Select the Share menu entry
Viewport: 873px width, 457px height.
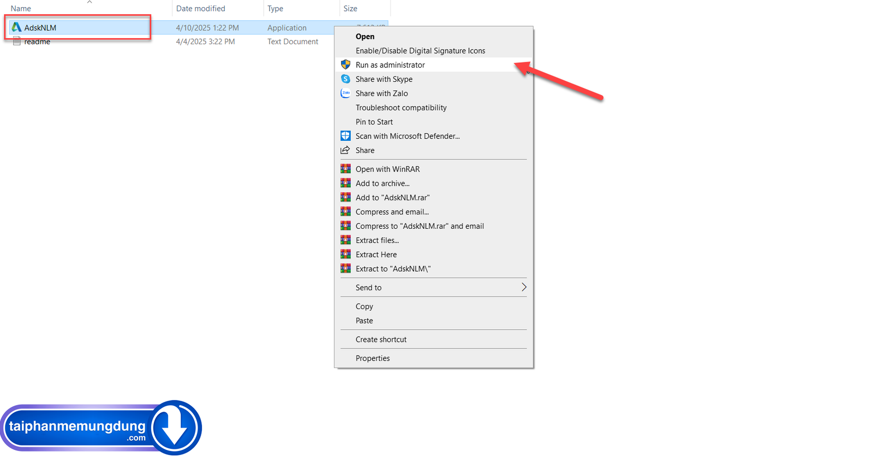(434, 150)
